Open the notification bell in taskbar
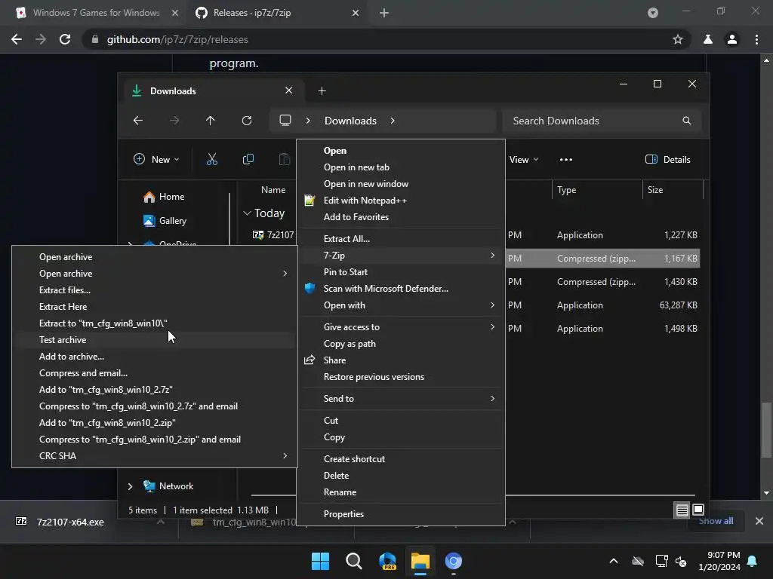The width and height of the screenshot is (773, 579). (753, 561)
